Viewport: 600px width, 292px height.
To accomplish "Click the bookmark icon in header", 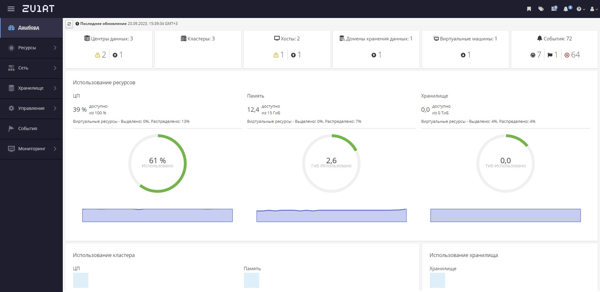I will 529,9.
